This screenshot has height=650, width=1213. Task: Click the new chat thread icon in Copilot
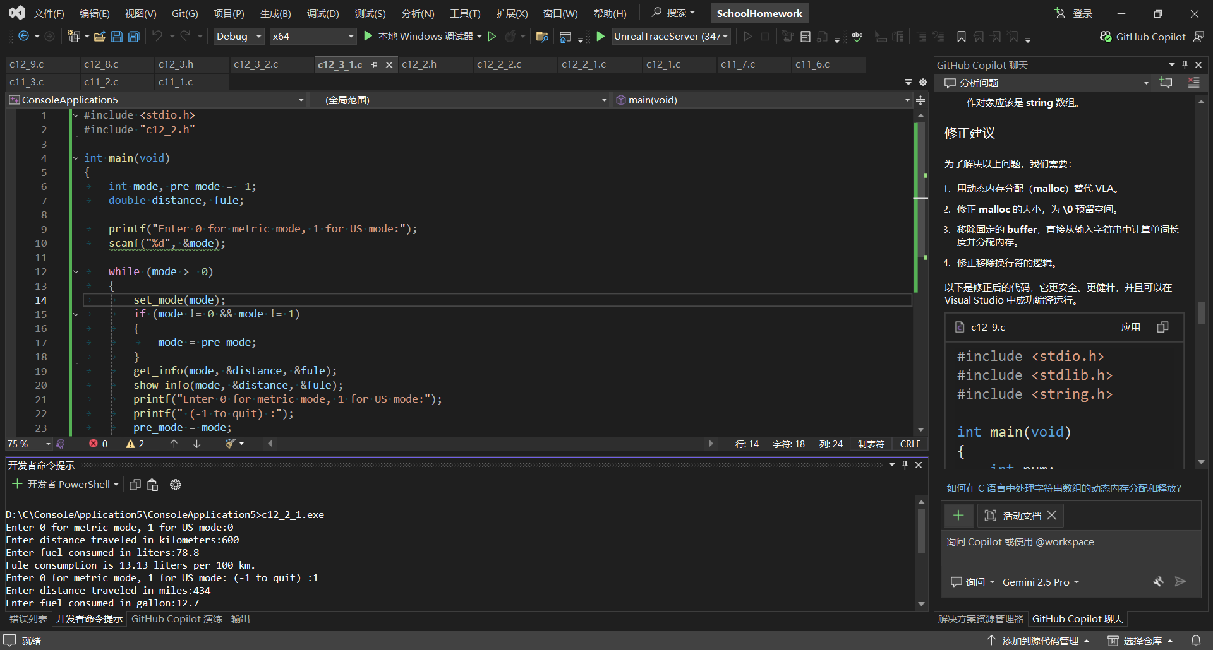pos(1166,83)
